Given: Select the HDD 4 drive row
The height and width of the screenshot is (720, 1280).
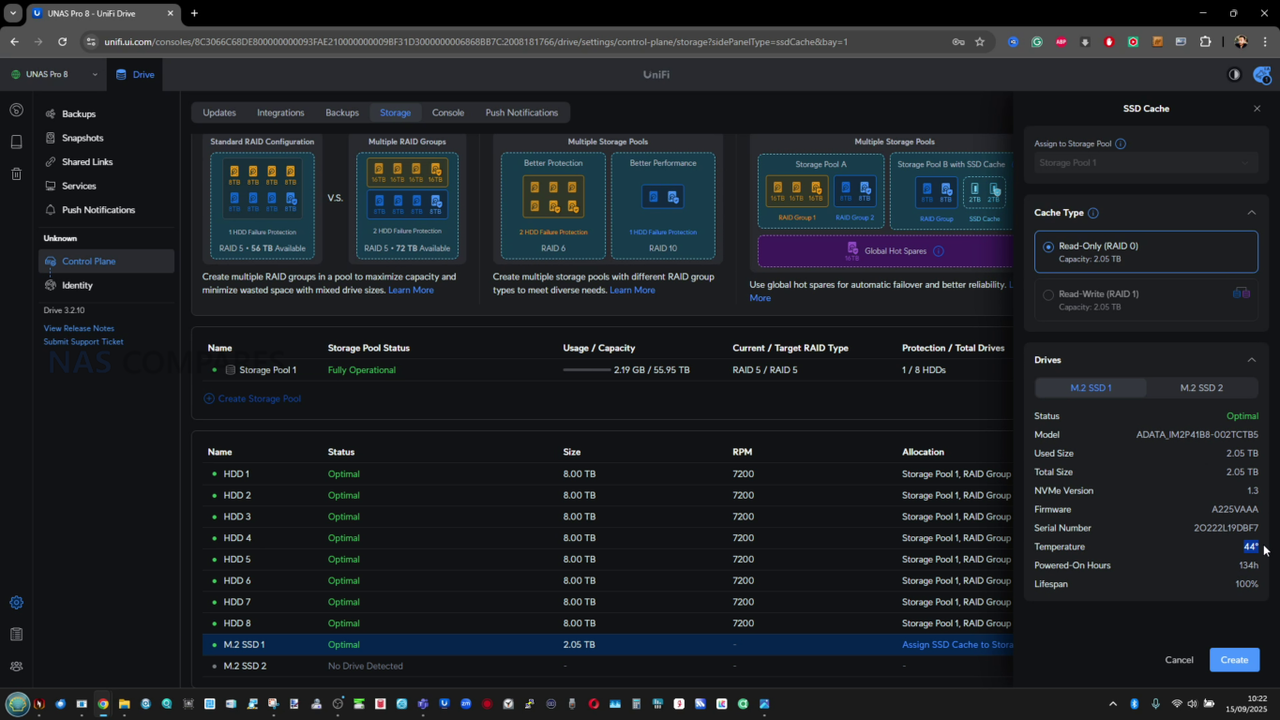Looking at the screenshot, I should [608, 538].
